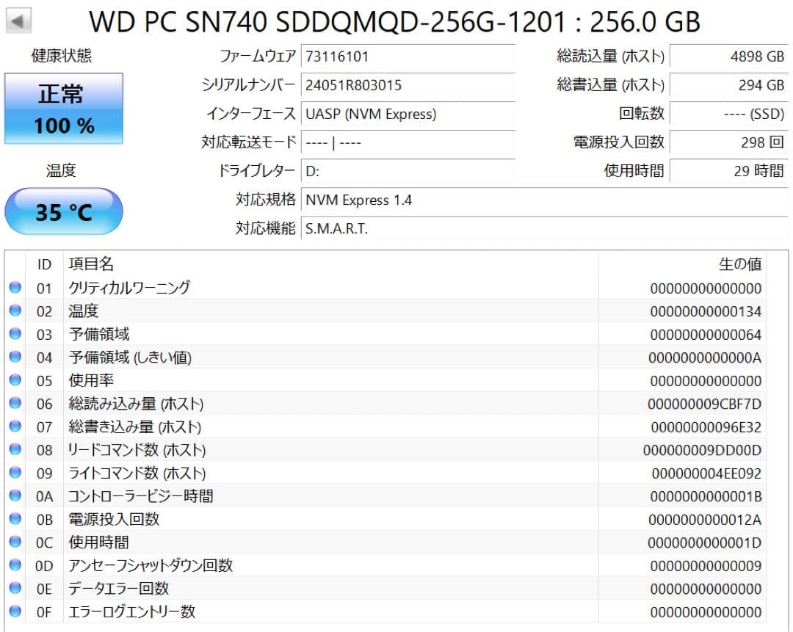Click raw value 0000000000000A

point(705,357)
